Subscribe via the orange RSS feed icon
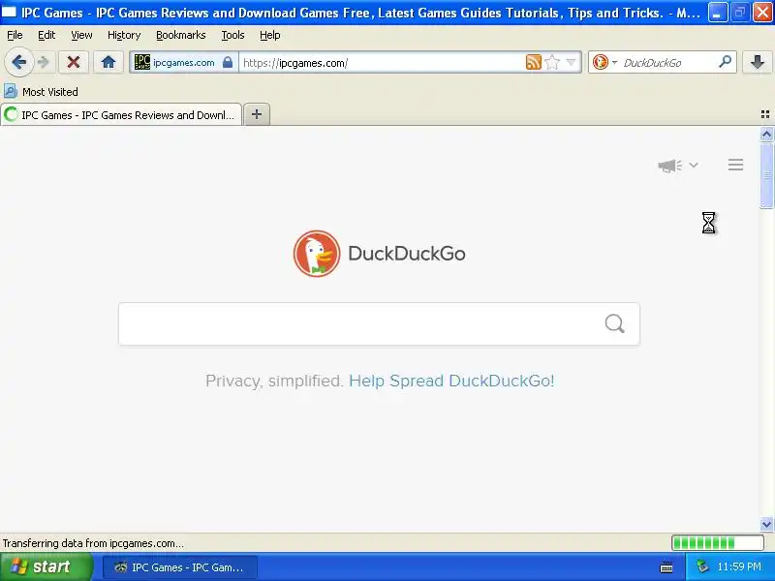This screenshot has height=581, width=775. 534,62
